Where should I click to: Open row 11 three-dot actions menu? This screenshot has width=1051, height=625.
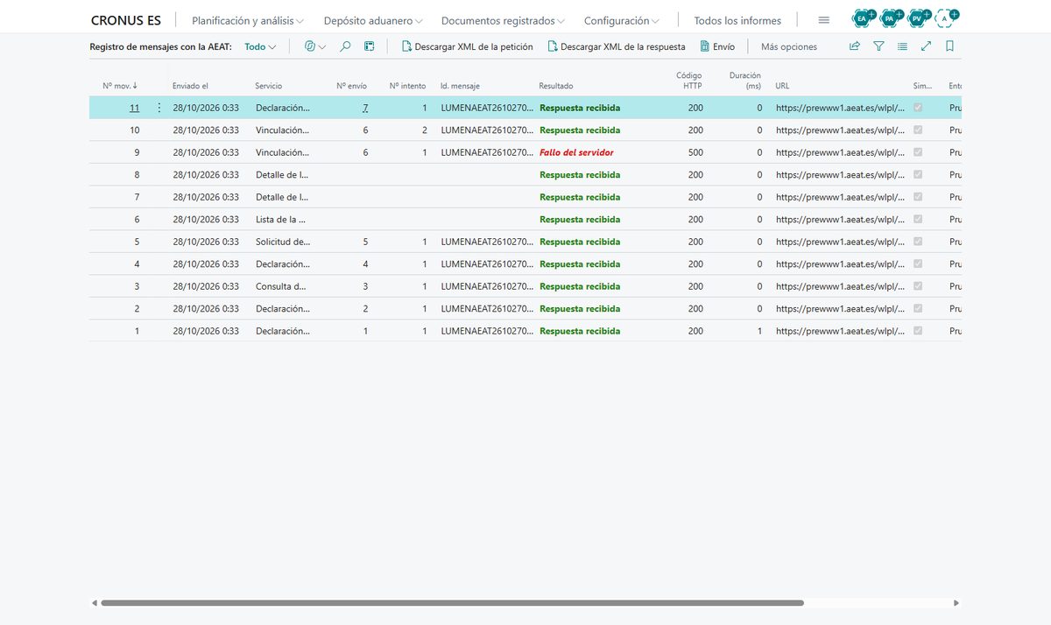pyautogui.click(x=159, y=108)
